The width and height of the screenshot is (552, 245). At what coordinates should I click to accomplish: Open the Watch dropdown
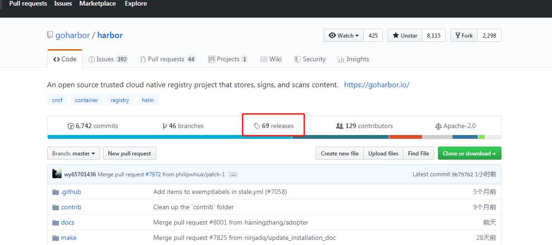343,35
